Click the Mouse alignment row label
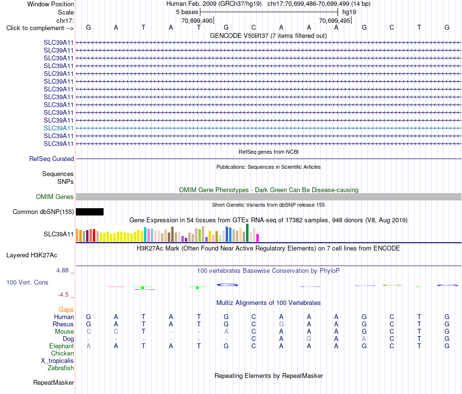Image resolution: width=462 pixels, height=394 pixels. [x=64, y=332]
